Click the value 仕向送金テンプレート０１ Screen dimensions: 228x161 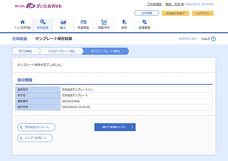77,90
